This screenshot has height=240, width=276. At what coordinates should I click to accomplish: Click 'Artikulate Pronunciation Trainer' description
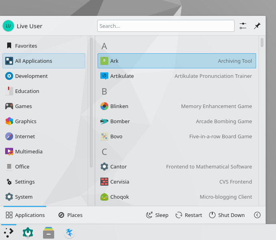(213, 76)
